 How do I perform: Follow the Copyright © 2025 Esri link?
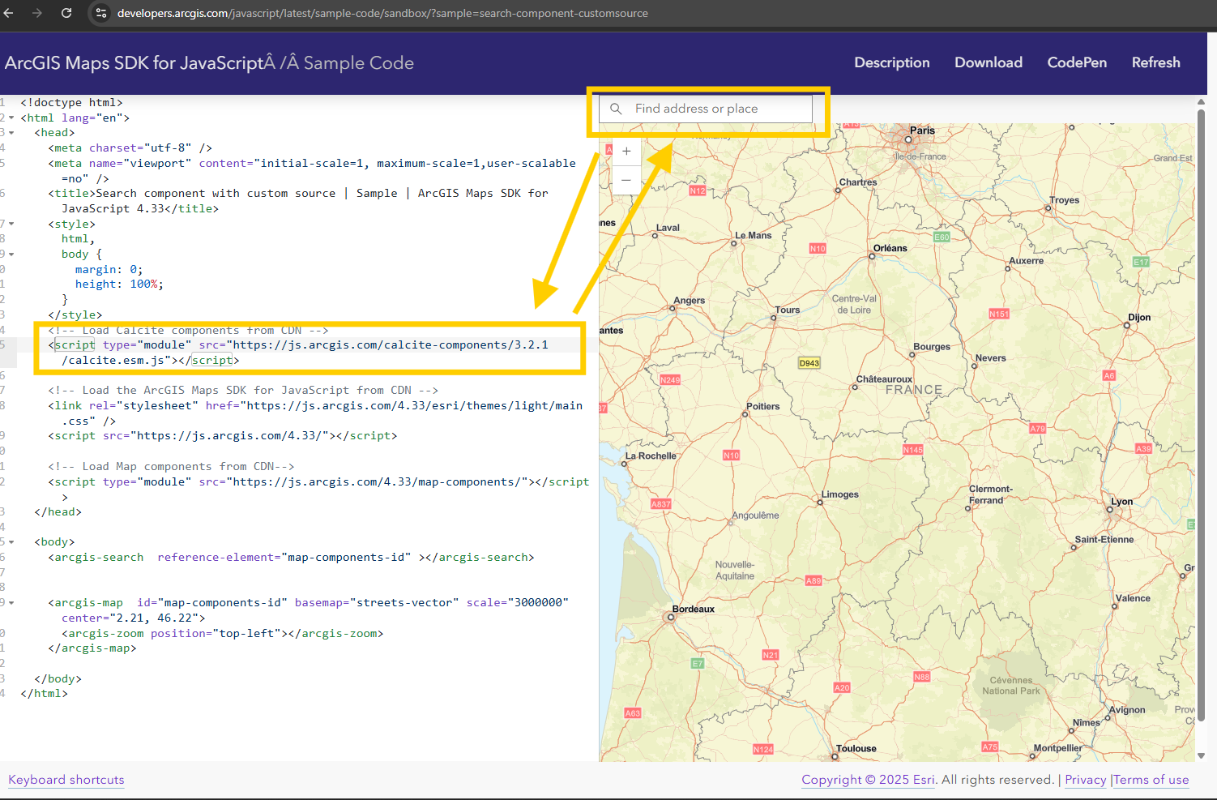[868, 780]
